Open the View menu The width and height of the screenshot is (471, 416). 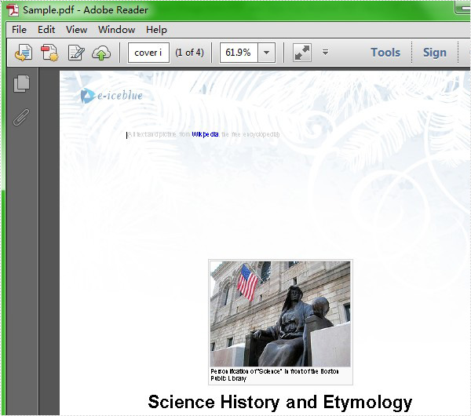[x=77, y=30]
